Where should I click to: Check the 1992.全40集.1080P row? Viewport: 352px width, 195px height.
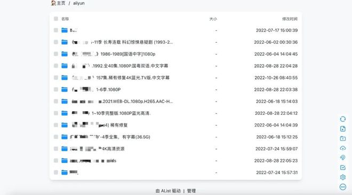pos(56,66)
